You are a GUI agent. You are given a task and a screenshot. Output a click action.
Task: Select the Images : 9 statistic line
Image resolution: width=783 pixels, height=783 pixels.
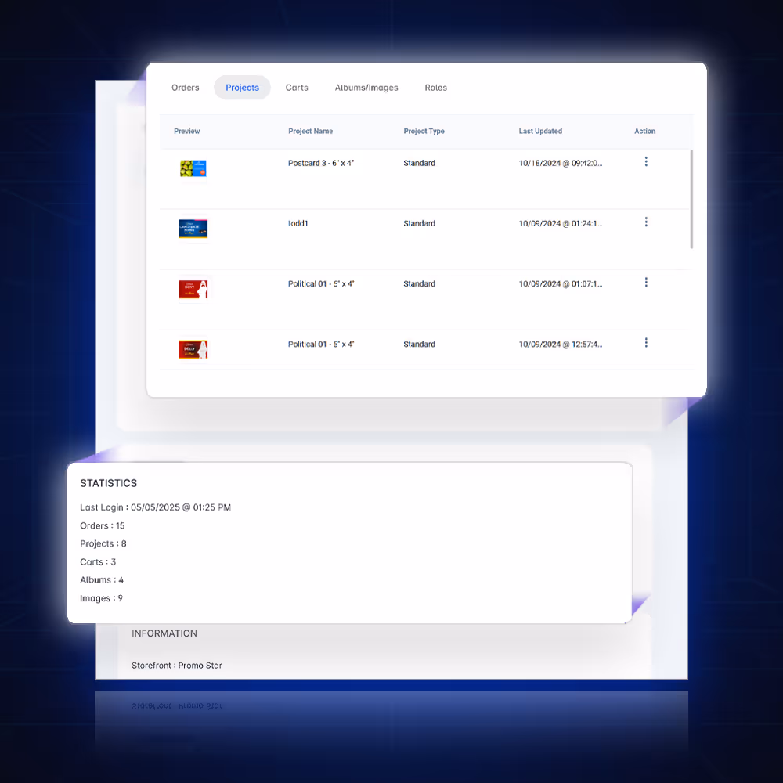point(101,597)
